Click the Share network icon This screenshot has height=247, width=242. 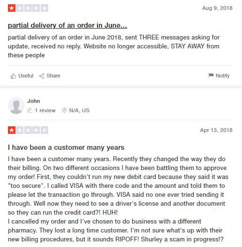pos(42,76)
